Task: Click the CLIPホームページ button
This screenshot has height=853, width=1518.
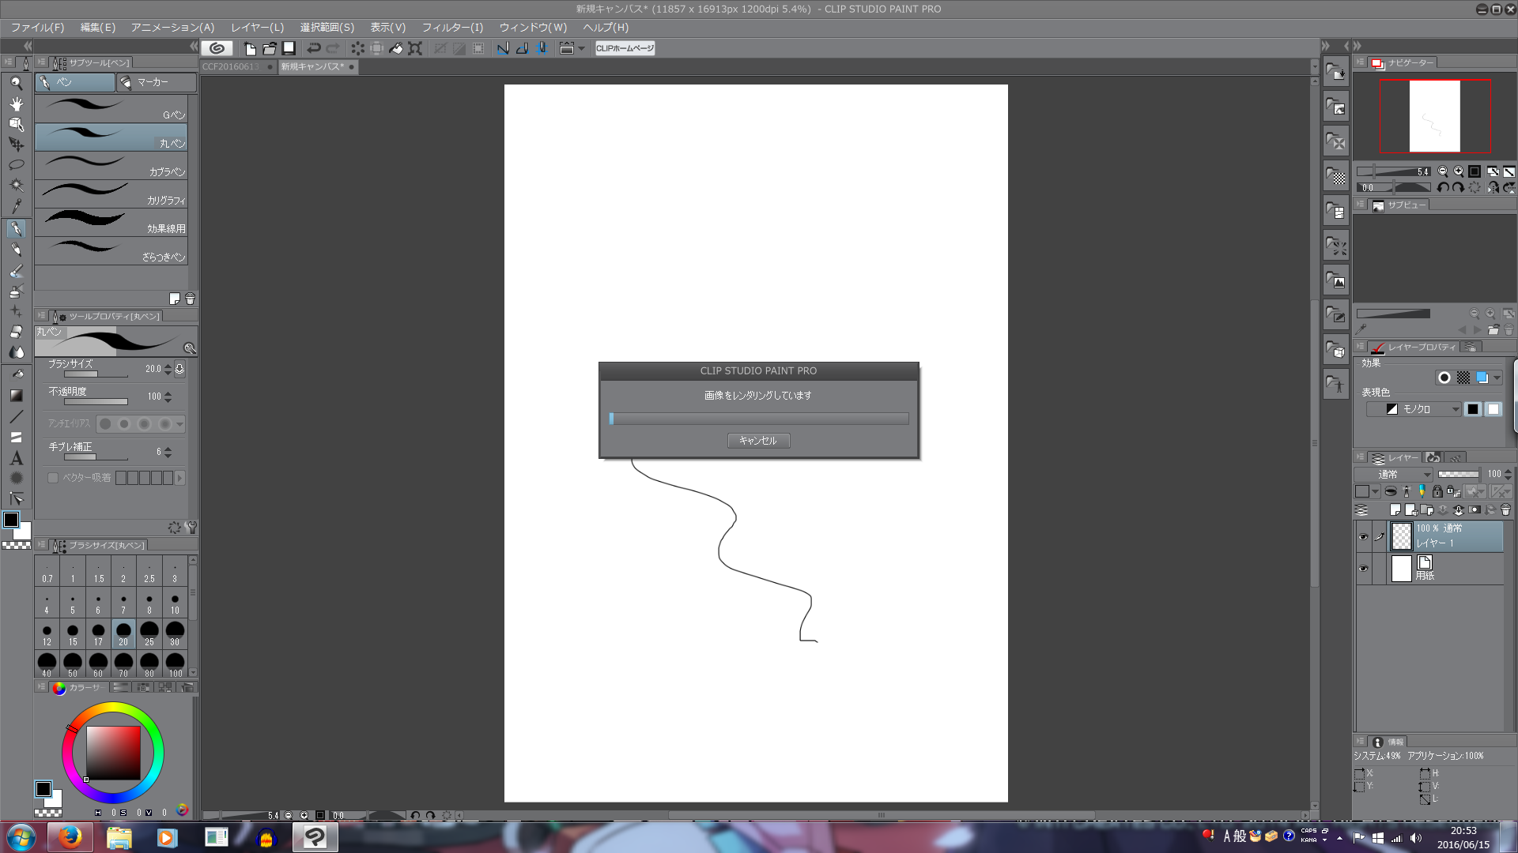Action: pyautogui.click(x=625, y=48)
